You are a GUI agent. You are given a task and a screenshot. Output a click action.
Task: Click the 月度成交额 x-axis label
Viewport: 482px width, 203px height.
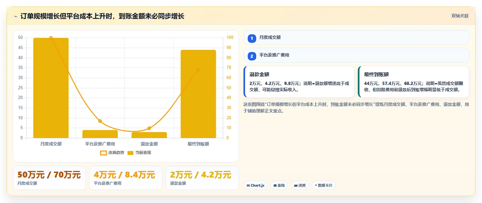tap(51, 144)
